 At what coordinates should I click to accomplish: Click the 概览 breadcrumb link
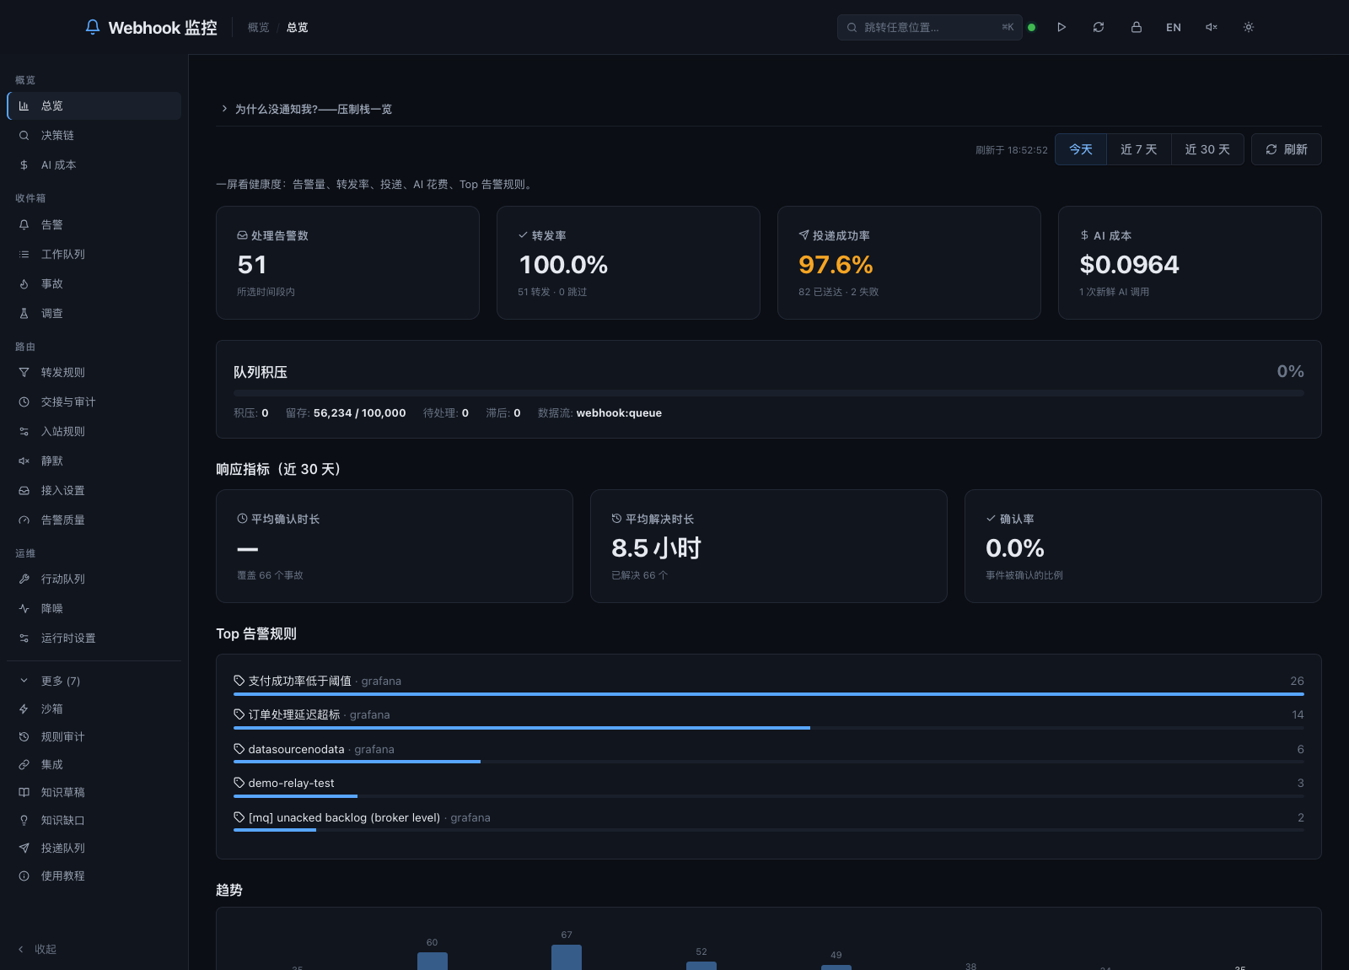click(258, 27)
